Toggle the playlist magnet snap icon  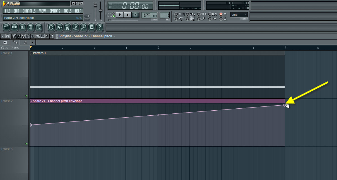coord(7,36)
